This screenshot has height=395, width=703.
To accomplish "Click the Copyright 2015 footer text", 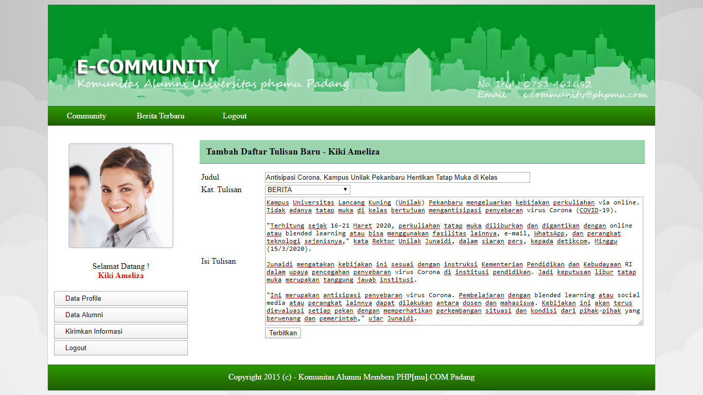I will (351, 377).
